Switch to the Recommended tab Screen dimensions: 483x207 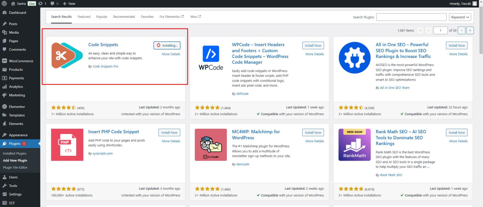(x=124, y=17)
